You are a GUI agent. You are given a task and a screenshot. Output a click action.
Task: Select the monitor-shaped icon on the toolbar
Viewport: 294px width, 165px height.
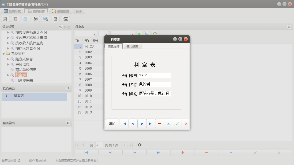pos(46,19)
